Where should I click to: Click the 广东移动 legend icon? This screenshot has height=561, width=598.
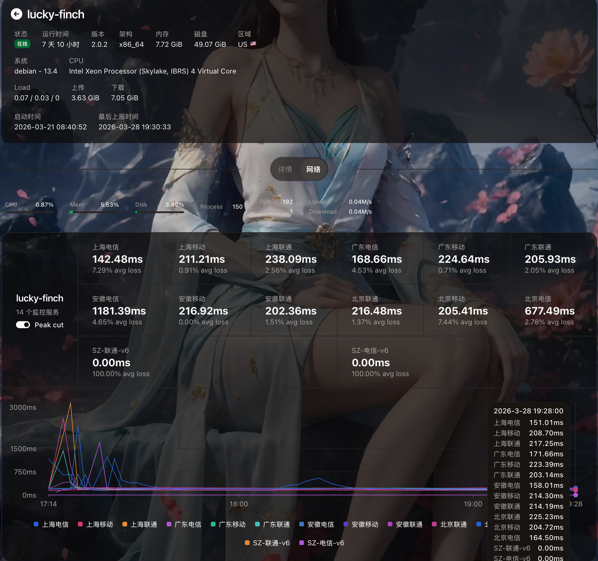213,524
